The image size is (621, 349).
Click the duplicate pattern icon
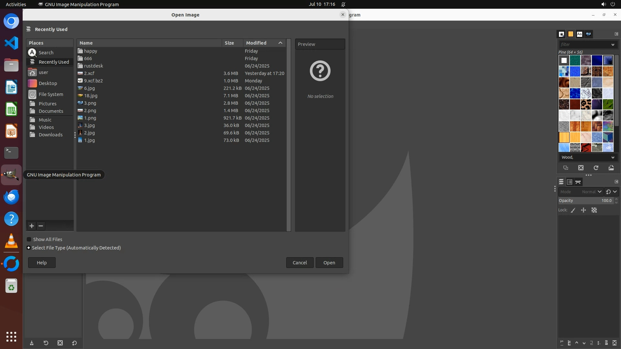click(x=565, y=168)
